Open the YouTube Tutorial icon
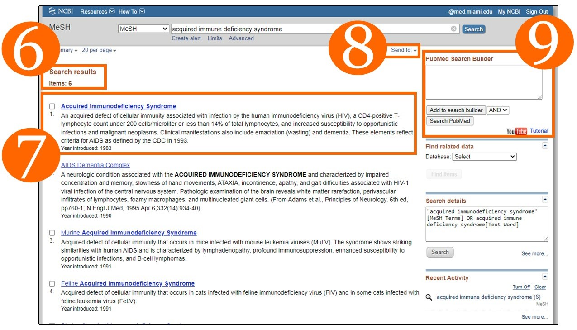Screen dimensions: 577x330 click(516, 131)
